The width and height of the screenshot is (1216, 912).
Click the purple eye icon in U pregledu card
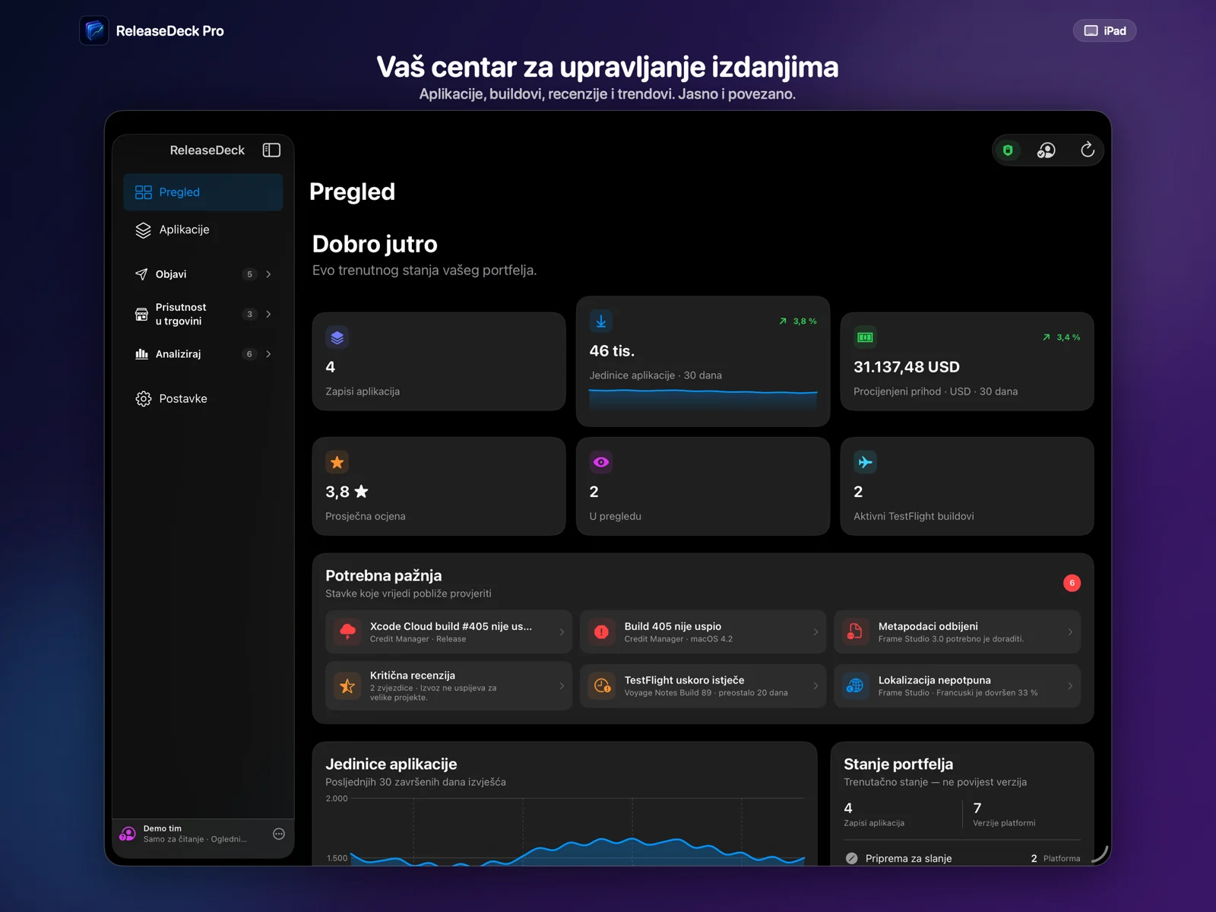click(601, 462)
